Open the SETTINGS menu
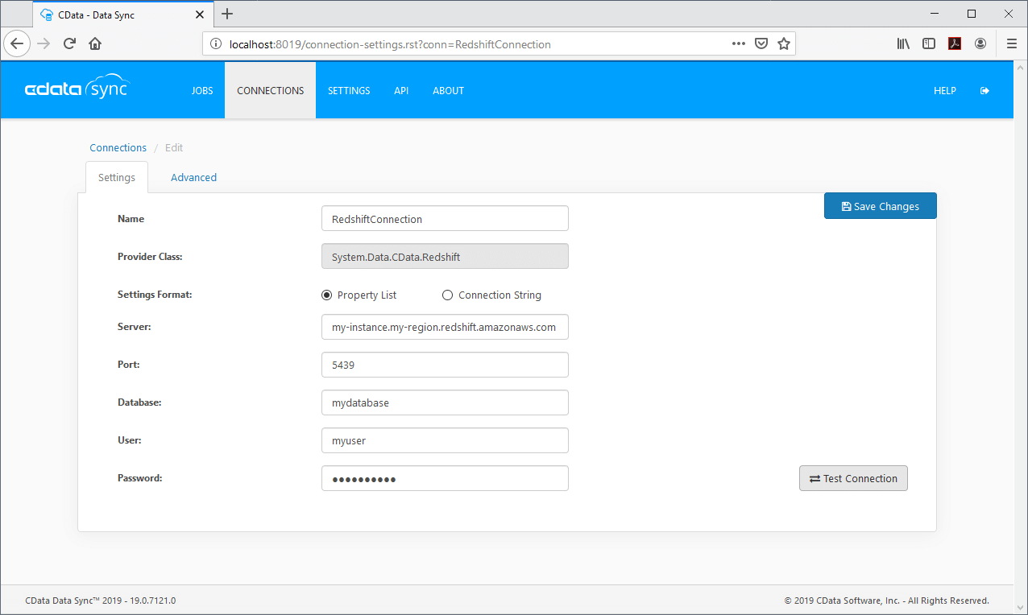The image size is (1028, 615). point(349,91)
